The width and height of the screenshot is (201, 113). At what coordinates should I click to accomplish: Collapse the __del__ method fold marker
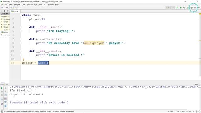[21, 51]
